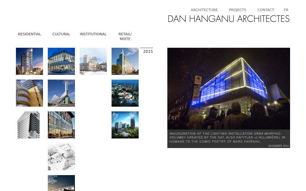Image resolution: width=306 pixels, height=191 pixels.
Task: Open the site plan line drawing thumbnail
Action: tap(61, 157)
